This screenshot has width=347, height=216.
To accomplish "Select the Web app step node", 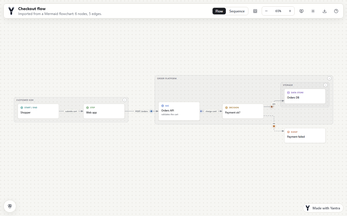I will click(x=104, y=111).
